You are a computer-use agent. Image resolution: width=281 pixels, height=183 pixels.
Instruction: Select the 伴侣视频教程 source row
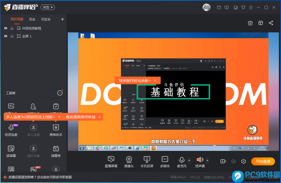click(34, 28)
